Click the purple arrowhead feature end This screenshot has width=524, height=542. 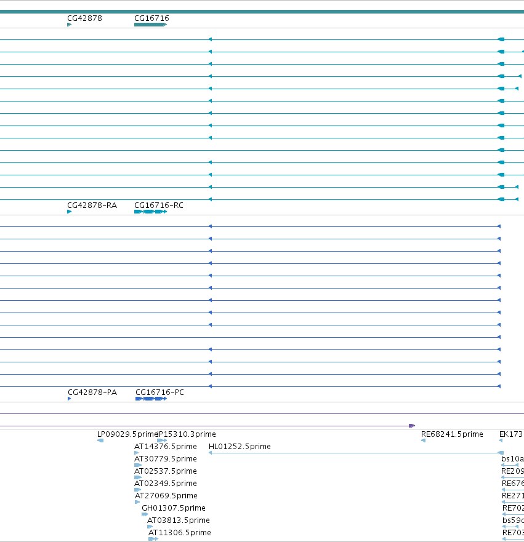412,426
